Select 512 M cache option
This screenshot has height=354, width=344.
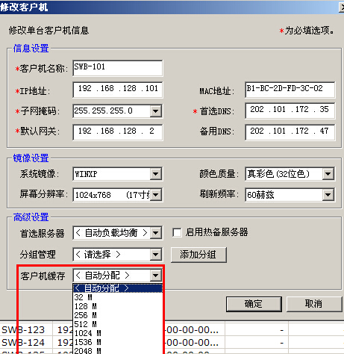(118, 324)
